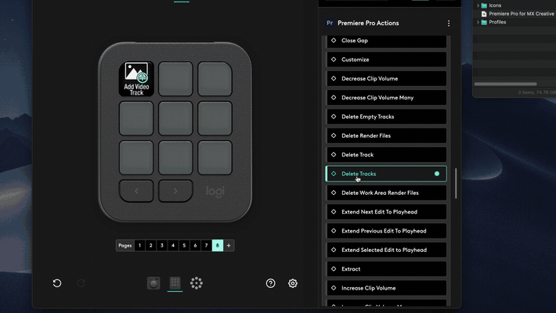Switch to the dial device view icon
This screenshot has width=556, height=313.
(x=153, y=283)
